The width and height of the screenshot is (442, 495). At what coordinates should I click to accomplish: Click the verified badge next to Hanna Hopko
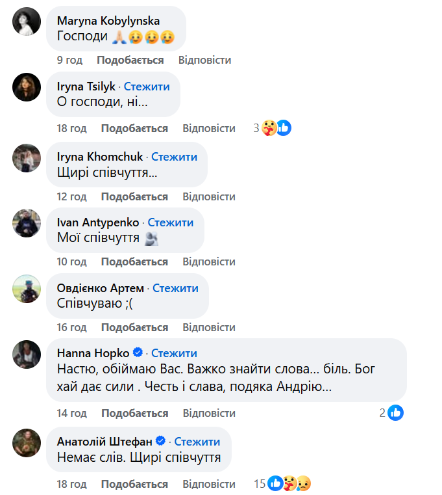point(138,353)
